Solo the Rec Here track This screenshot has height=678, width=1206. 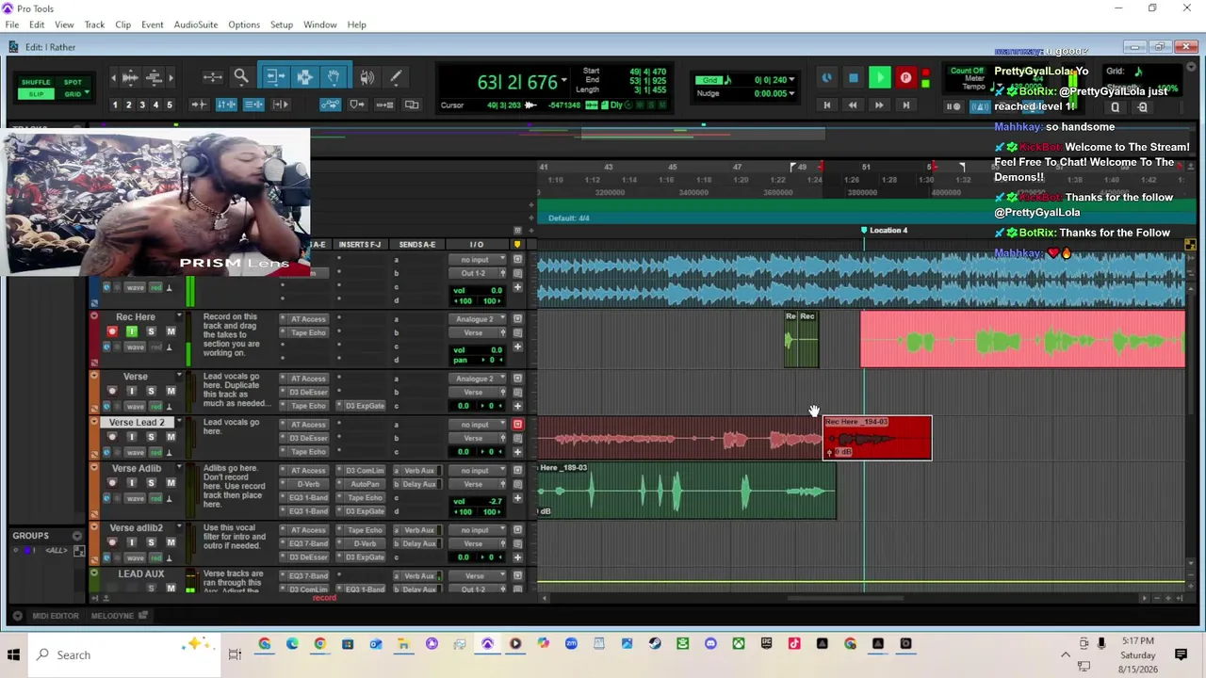(151, 331)
